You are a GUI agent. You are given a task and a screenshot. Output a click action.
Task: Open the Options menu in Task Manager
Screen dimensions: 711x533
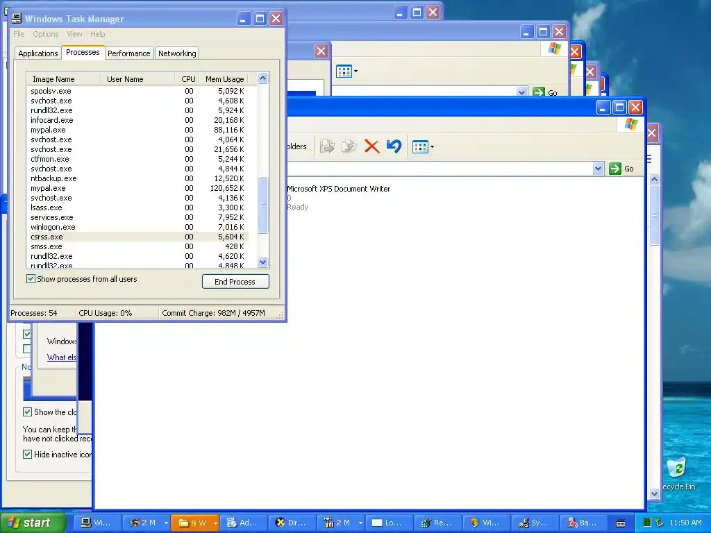pyautogui.click(x=45, y=34)
